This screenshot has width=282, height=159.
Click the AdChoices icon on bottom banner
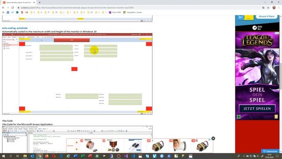coord(210,140)
